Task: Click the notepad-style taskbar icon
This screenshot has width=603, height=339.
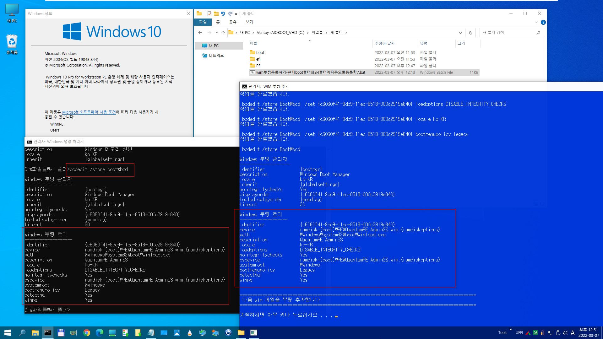Action: tap(151, 333)
